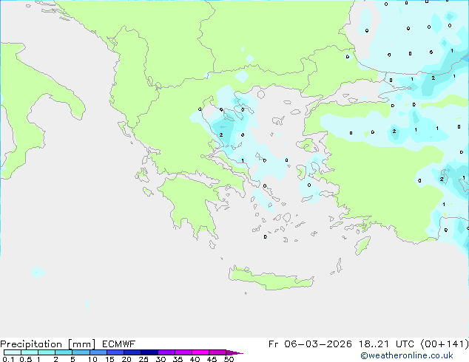This screenshot has height=362, width=469.
Task: Click the magenta 40–45 legend swatch
Action: [x=200, y=352]
